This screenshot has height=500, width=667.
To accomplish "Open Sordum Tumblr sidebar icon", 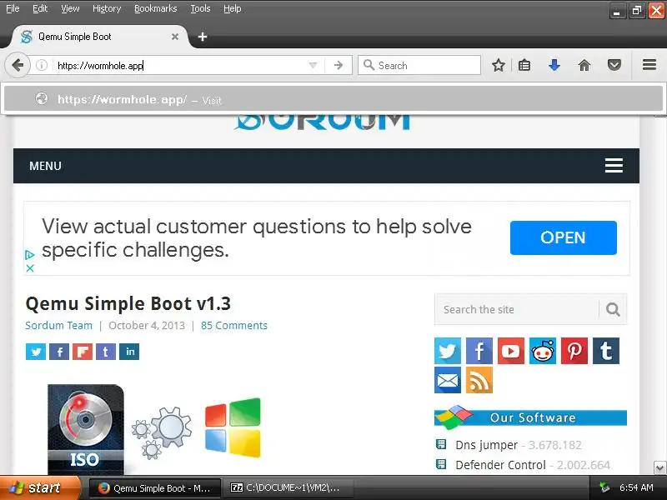I will click(606, 351).
